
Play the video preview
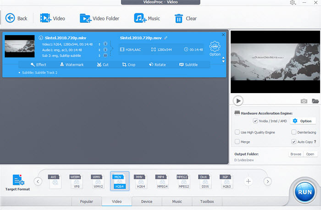(x=238, y=101)
